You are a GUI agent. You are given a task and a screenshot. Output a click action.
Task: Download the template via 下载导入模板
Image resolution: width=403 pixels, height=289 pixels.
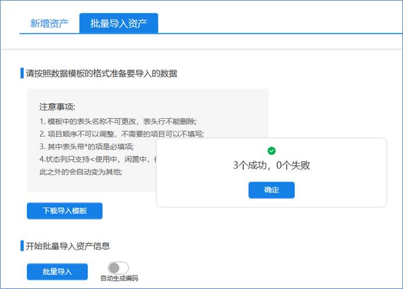click(x=64, y=211)
